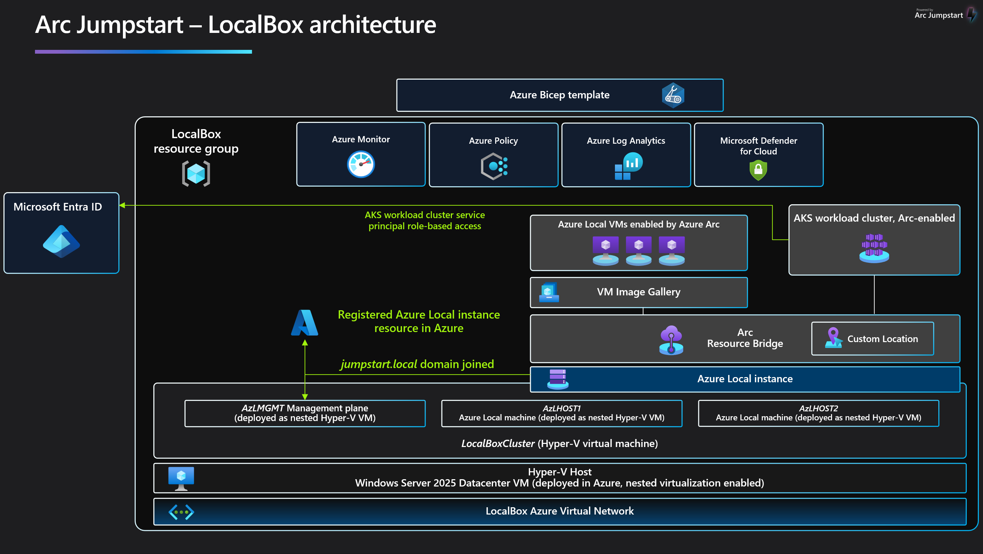
Task: Select the AzLHOST1 Azure Local machine box
Action: [x=561, y=413]
